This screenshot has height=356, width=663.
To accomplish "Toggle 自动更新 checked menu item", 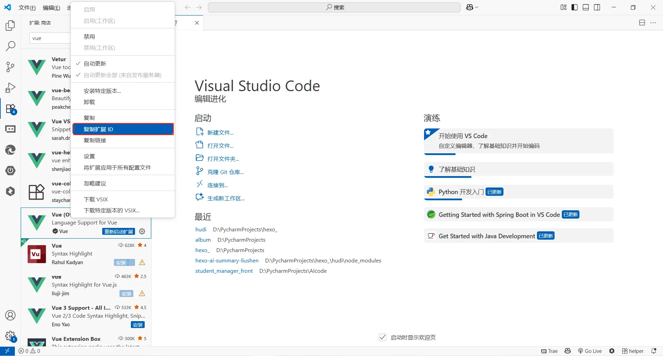I will (123, 64).
